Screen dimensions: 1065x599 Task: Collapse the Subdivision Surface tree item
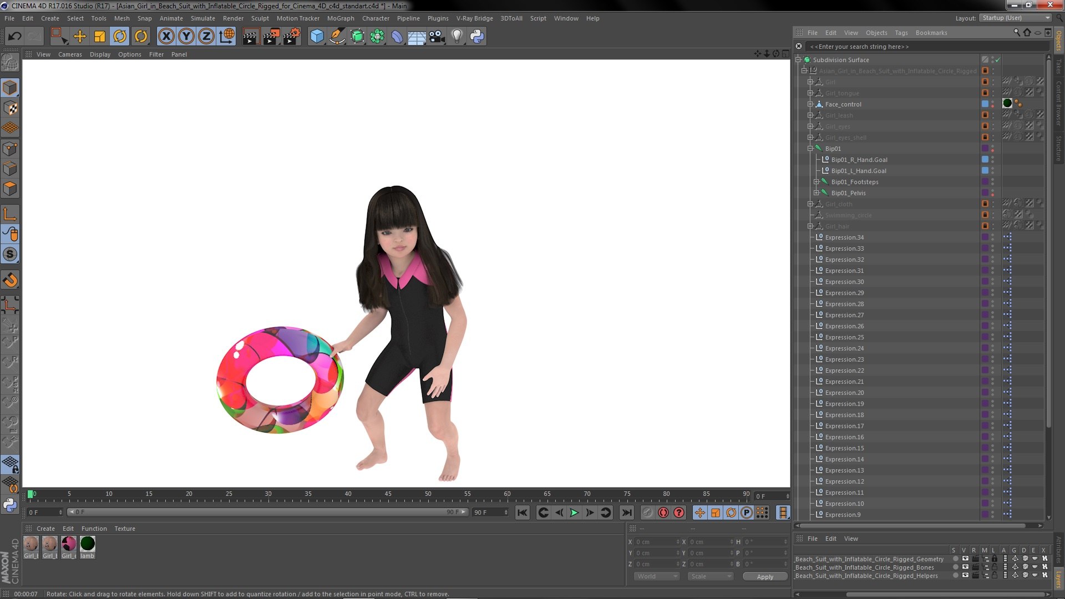798,60
